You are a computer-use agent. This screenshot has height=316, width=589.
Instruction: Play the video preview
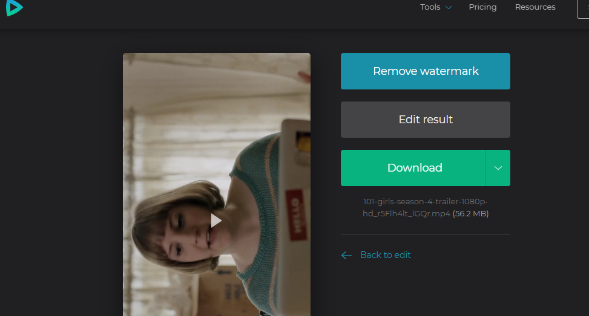click(216, 221)
